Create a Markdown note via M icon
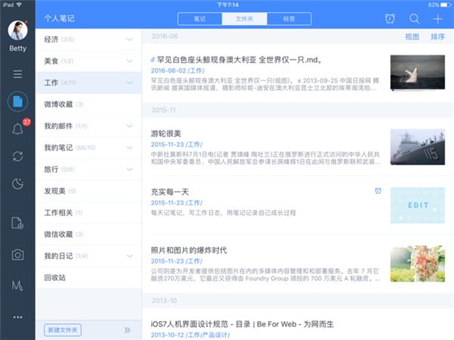Image resolution: width=454 pixels, height=340 pixels. [x=17, y=284]
